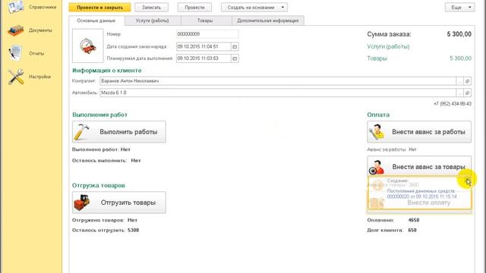
Task: Click the Информация о клиенте heading
Action: [107, 71]
